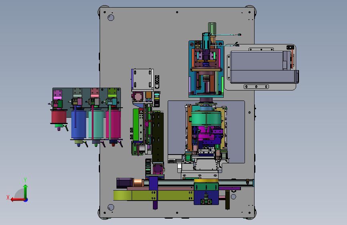Select the dark red spool cylinder on the left
The width and height of the screenshot is (347, 225).
pos(59,117)
